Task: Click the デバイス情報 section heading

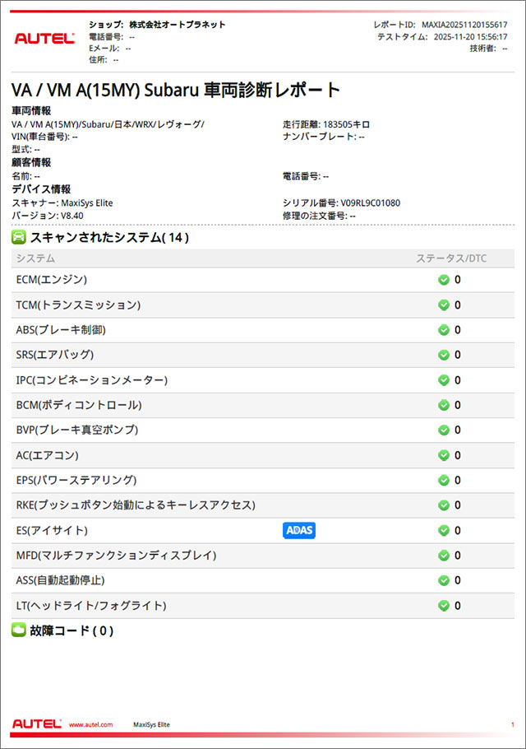Action: pyautogui.click(x=41, y=189)
